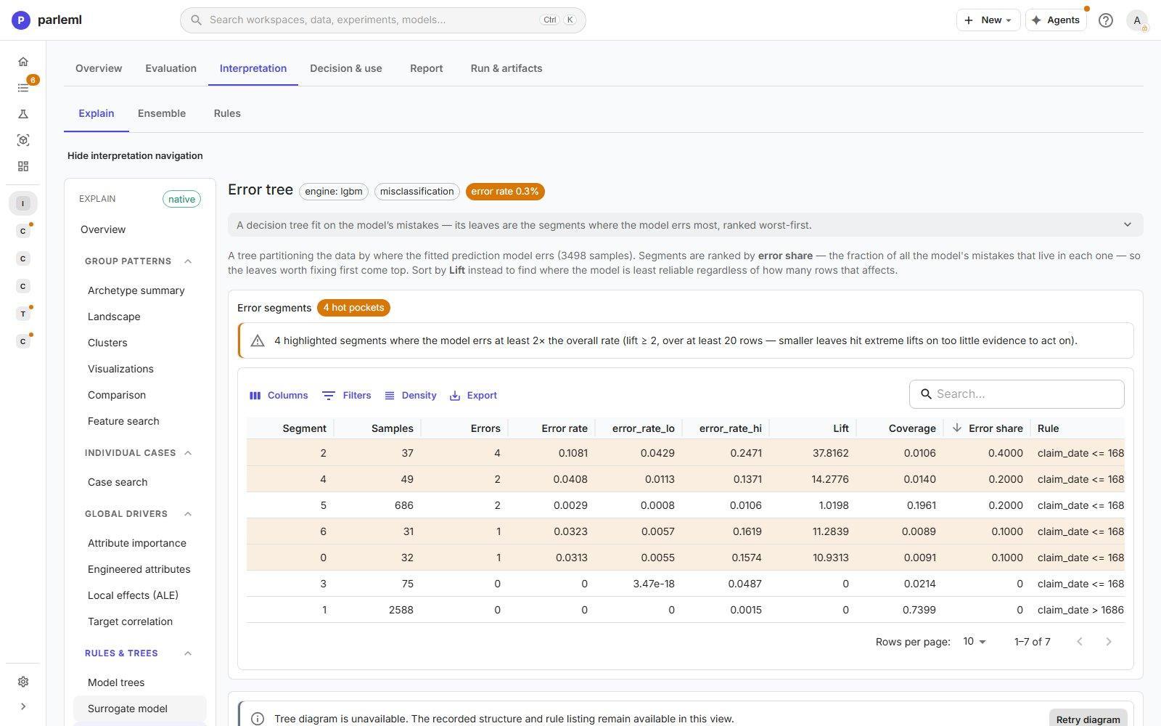Open the user avatar A menu
Viewport: 1161px width, 726px height.
pos(1137,20)
